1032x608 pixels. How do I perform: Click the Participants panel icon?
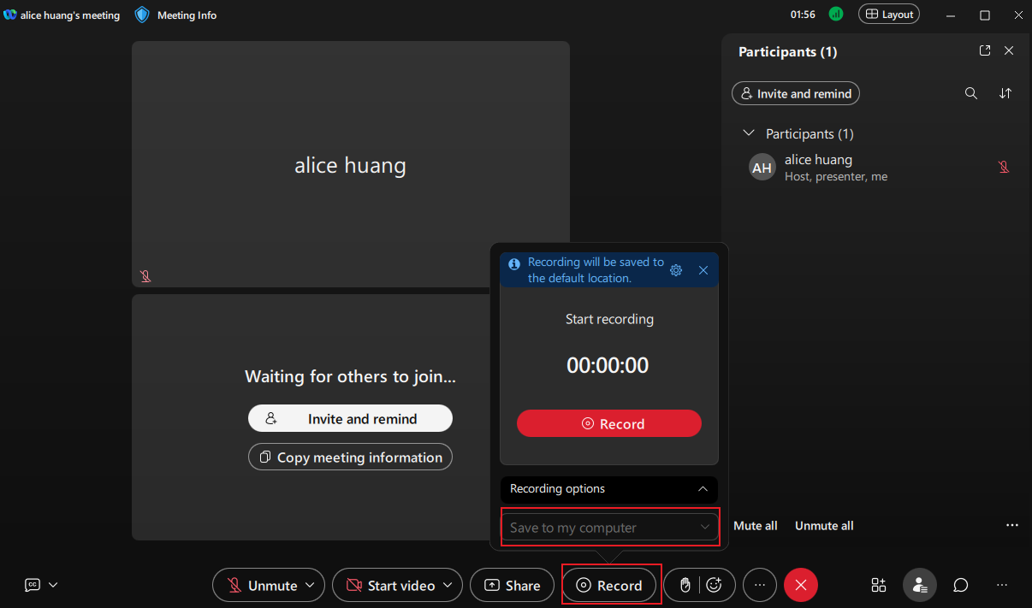coord(919,585)
